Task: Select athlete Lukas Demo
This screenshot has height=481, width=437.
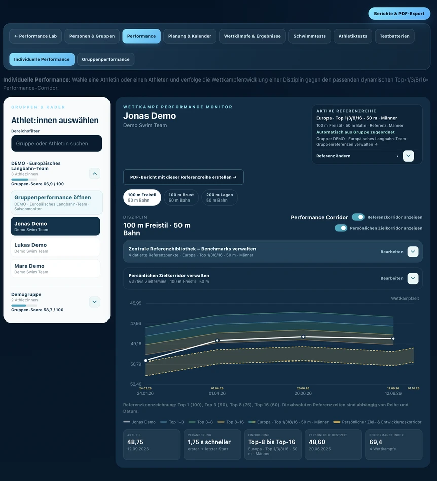Action: point(55,248)
